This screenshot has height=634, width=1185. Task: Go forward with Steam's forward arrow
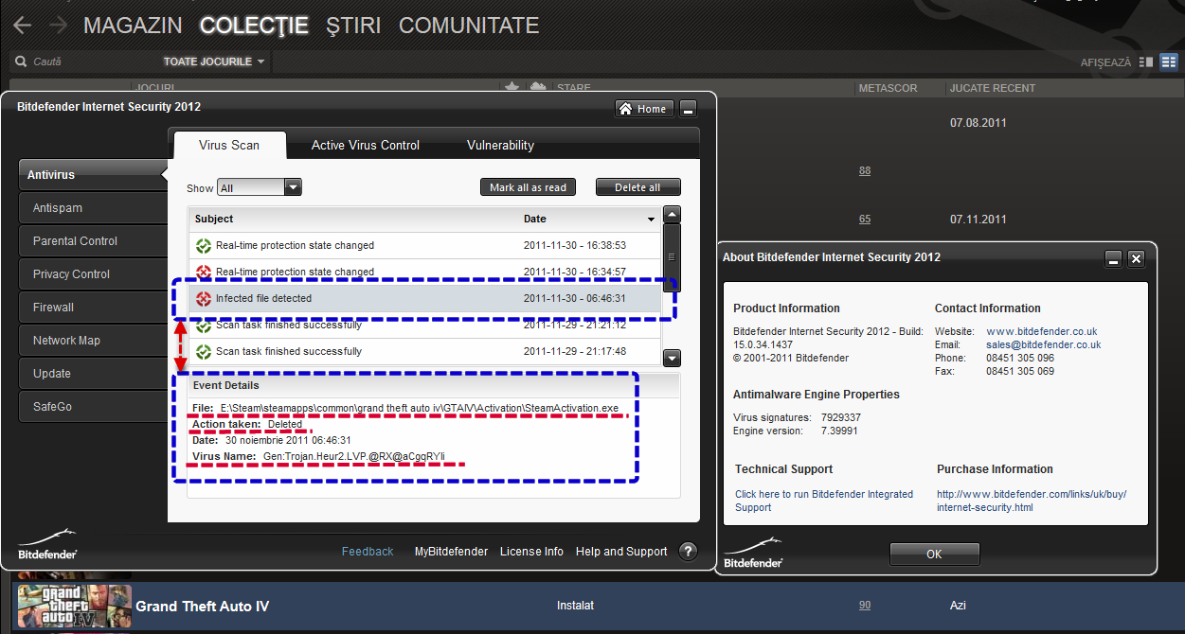tap(58, 26)
